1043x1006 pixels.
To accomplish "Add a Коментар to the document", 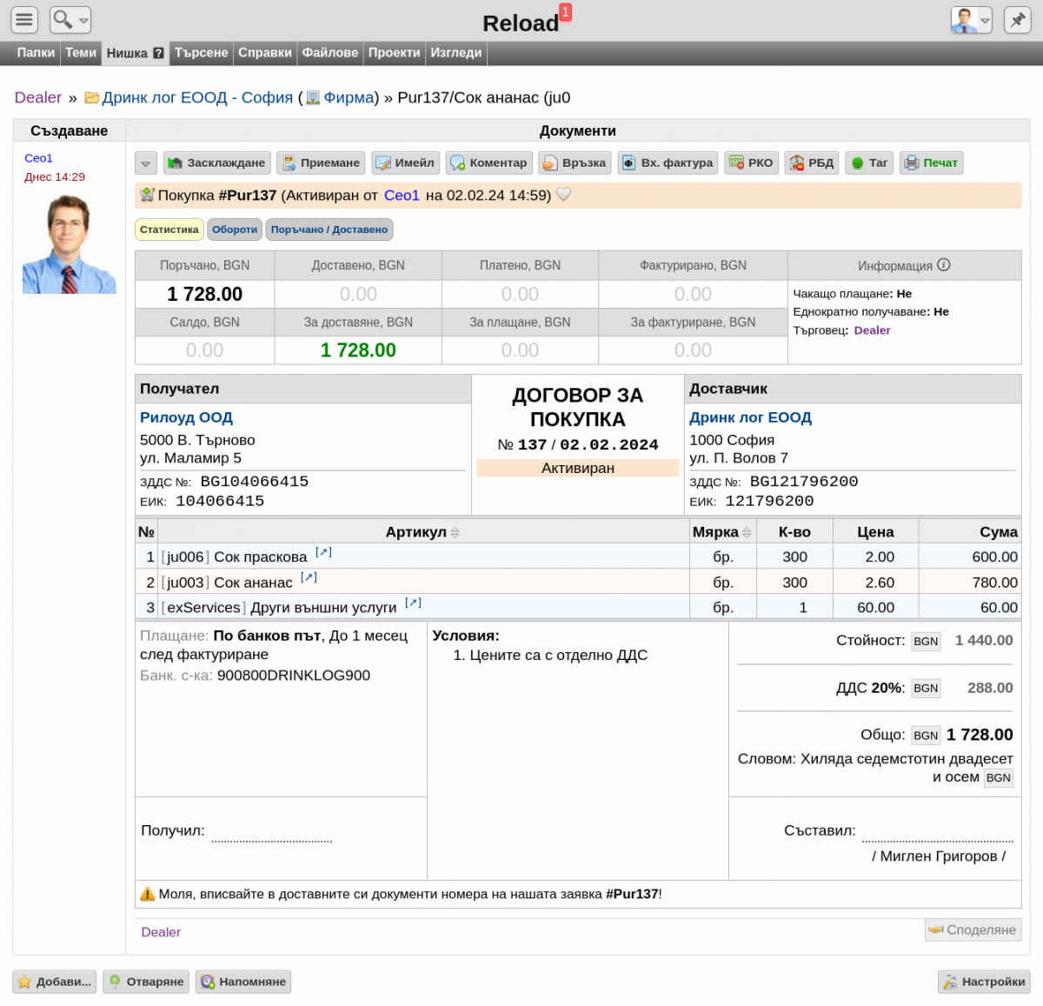I will [x=488, y=163].
